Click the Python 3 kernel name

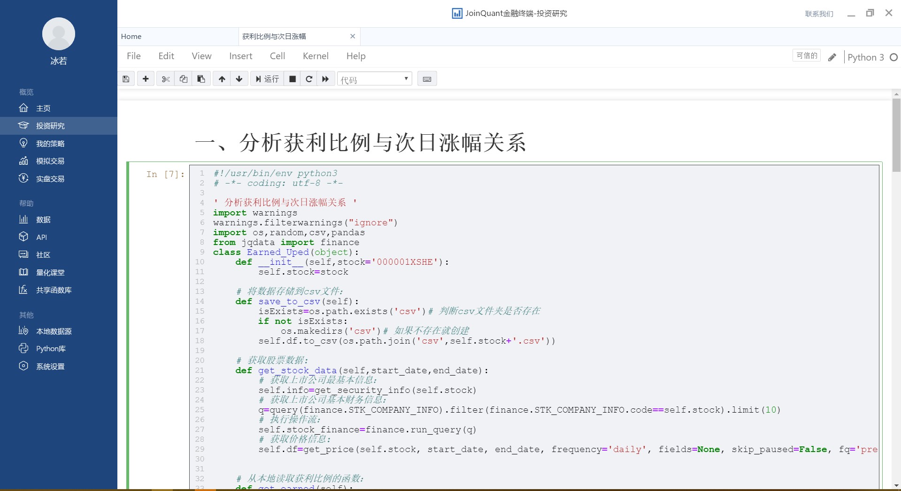(x=865, y=57)
